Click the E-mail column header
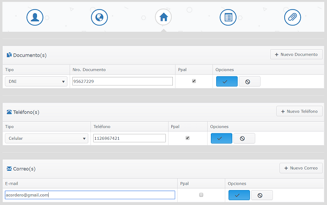Viewport: 327px width, 205px height. coord(11,184)
